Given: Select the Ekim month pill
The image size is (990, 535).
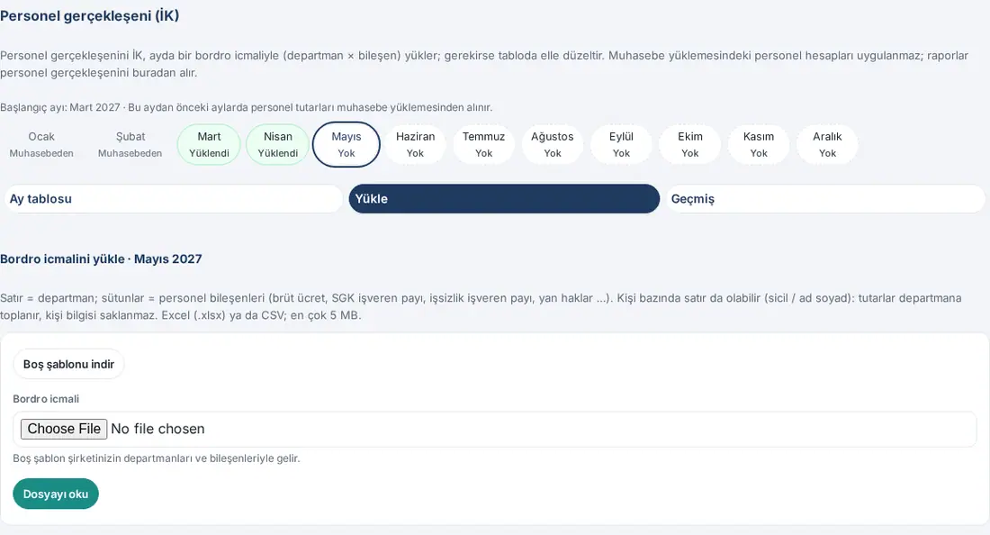Looking at the screenshot, I should (690, 145).
